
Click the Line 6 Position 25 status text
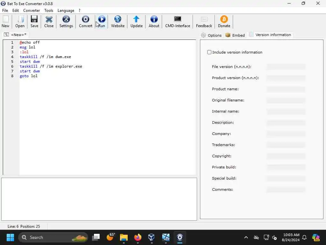tap(24, 226)
